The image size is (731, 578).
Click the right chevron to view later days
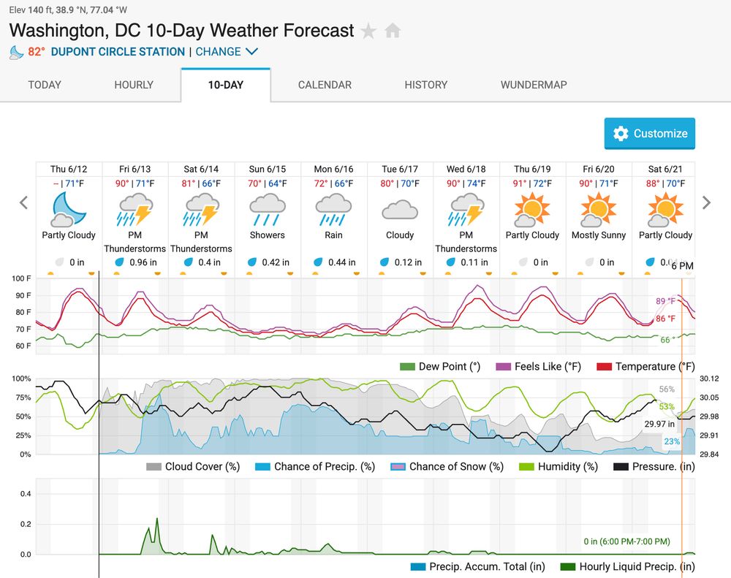point(706,202)
